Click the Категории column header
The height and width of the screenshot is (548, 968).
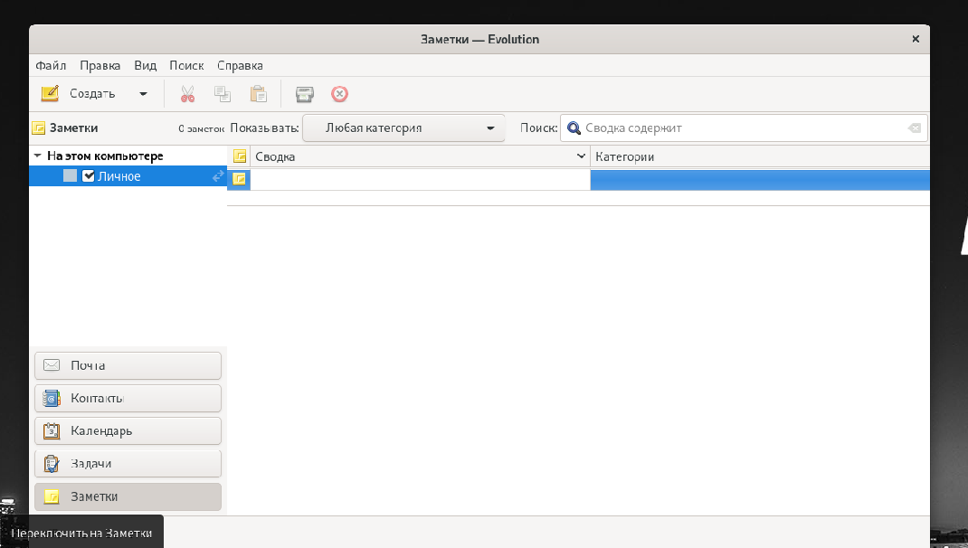(760, 156)
